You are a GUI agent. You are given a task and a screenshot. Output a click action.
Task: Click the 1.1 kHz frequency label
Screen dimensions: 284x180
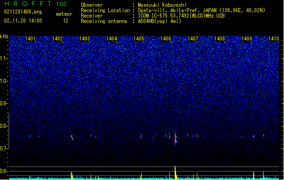(x=4, y=58)
